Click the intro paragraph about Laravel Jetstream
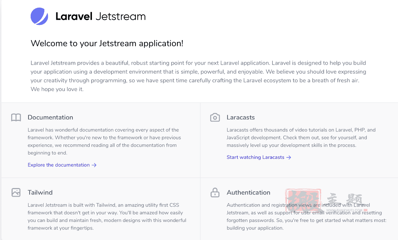The image size is (398, 240). (198, 76)
